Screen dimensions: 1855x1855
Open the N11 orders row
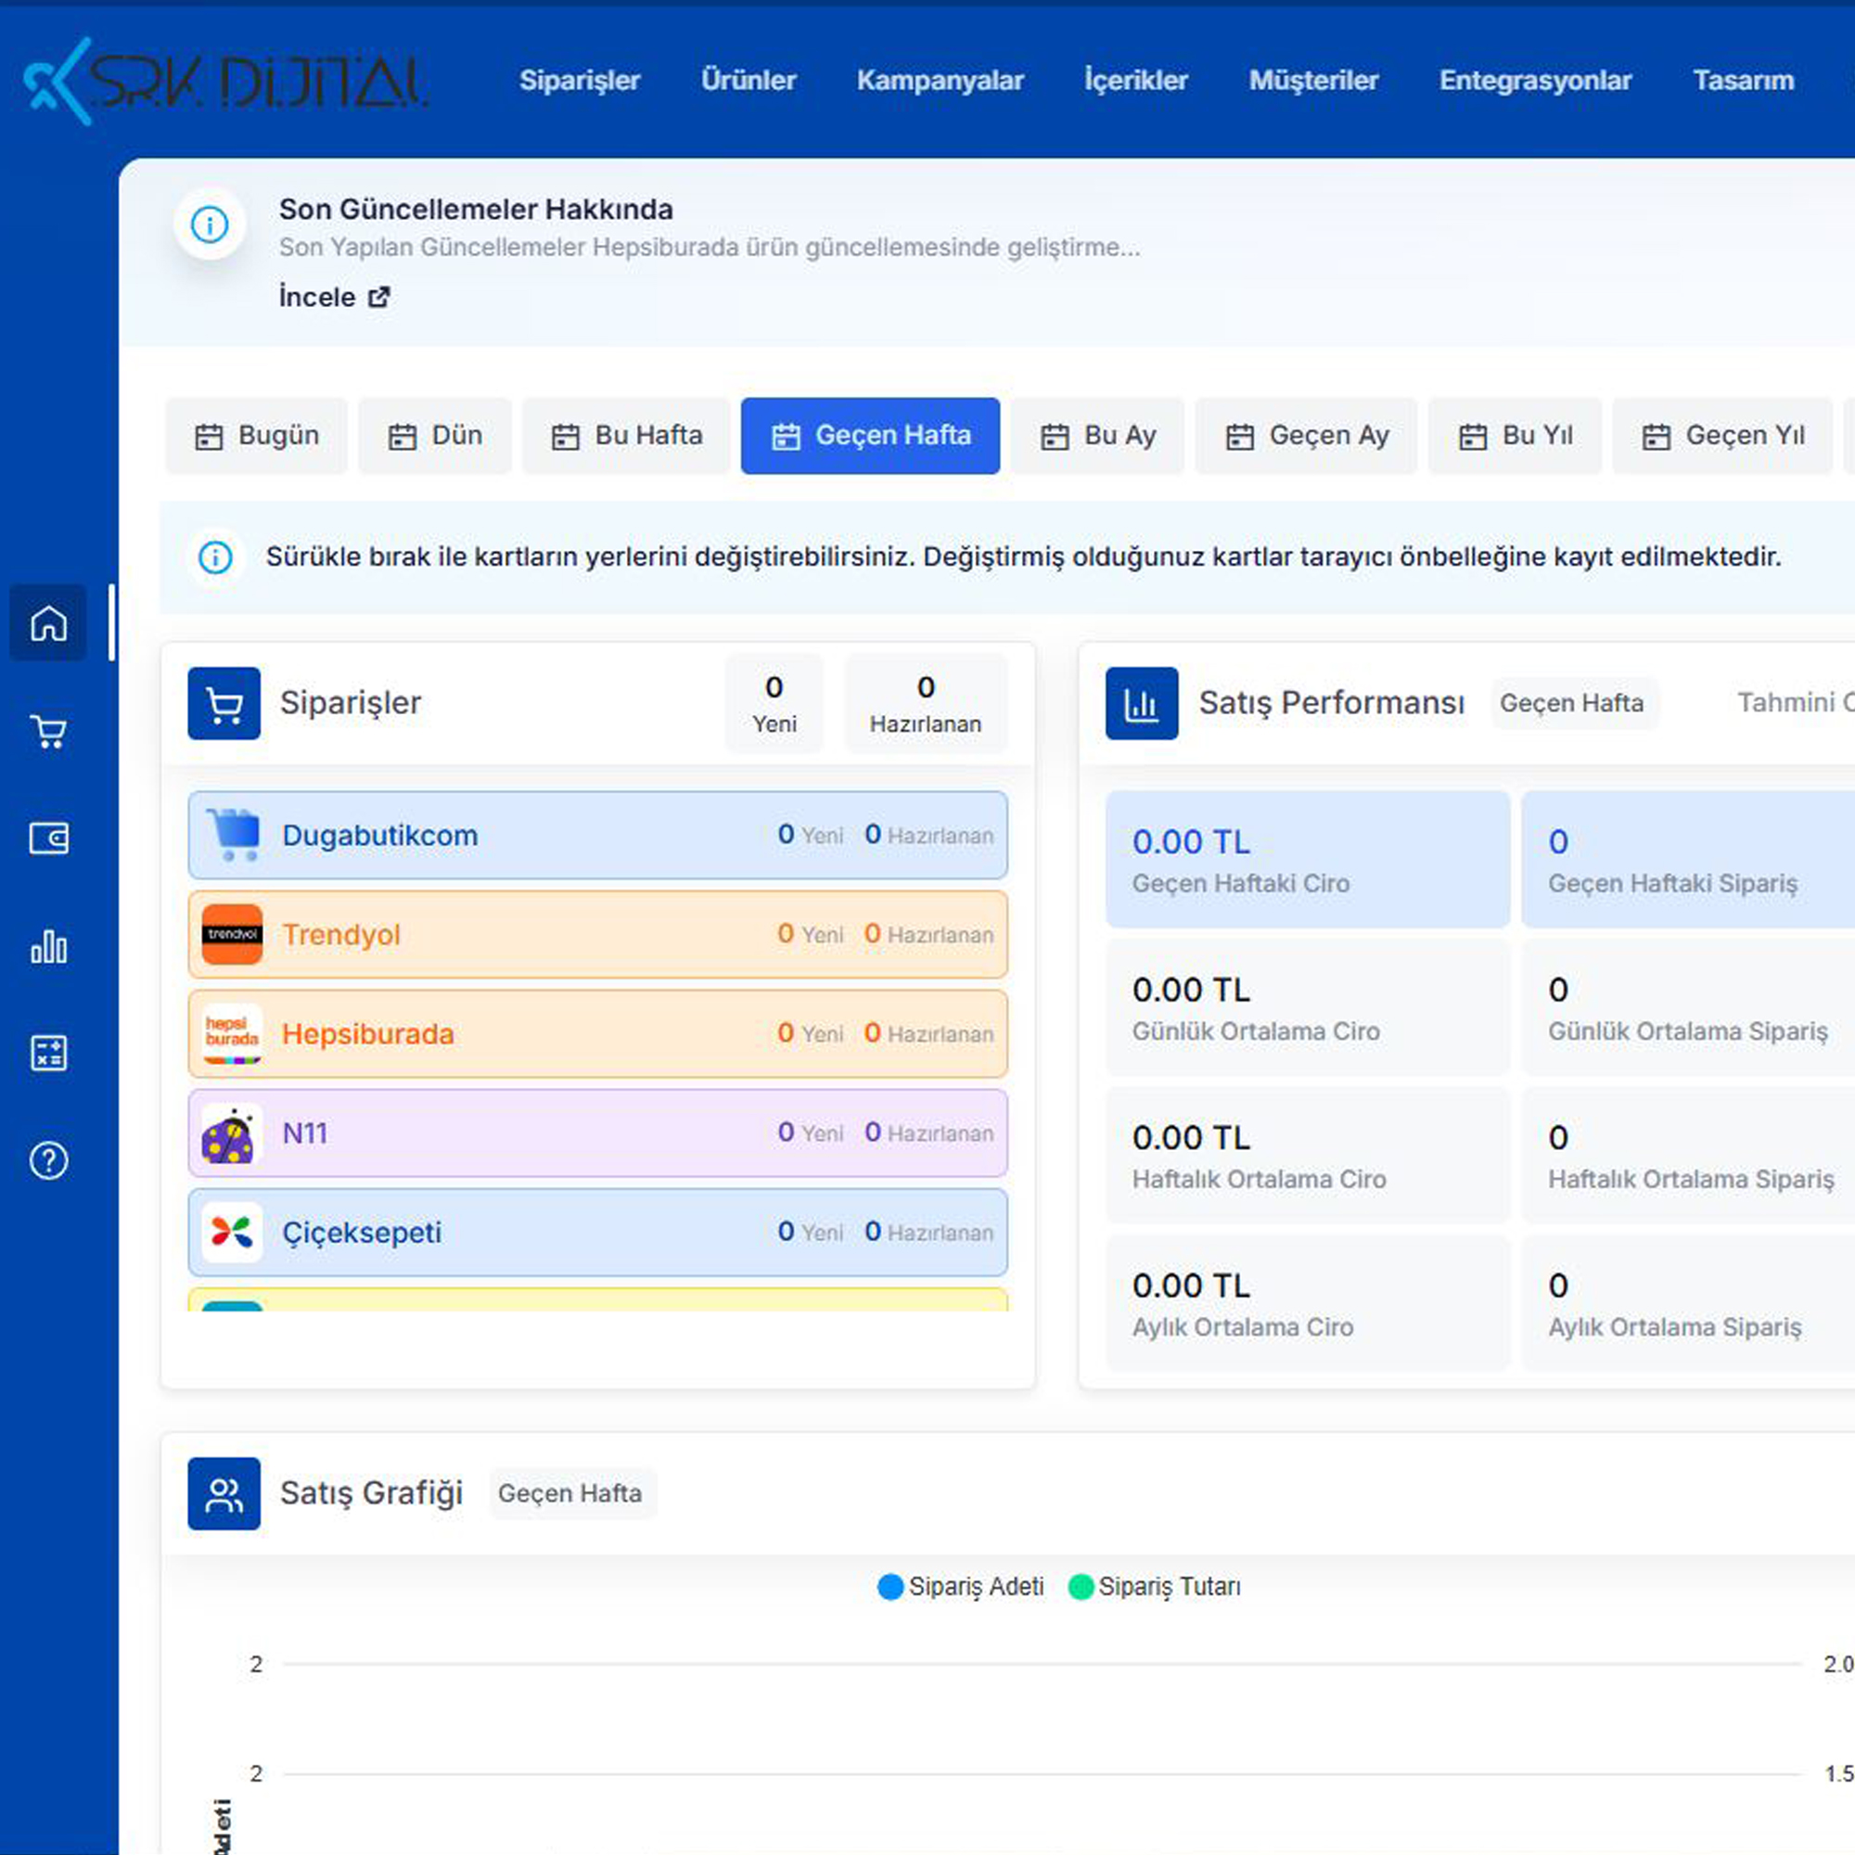click(598, 1134)
